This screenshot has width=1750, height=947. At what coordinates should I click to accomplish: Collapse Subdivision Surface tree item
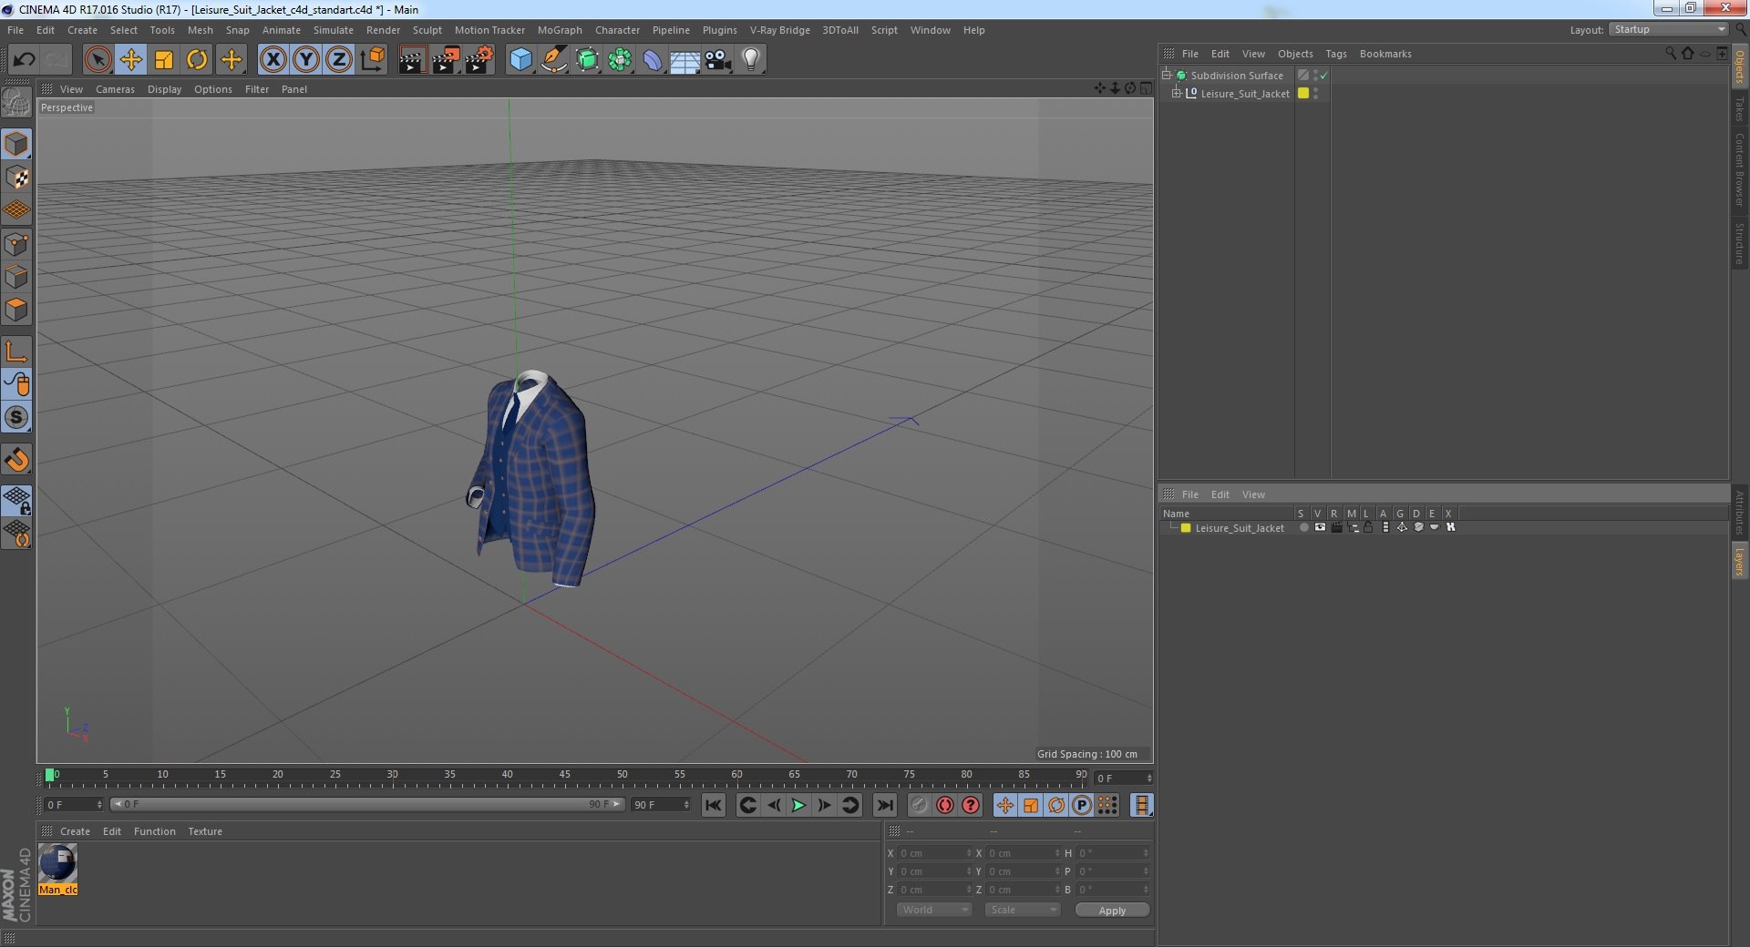click(1166, 75)
